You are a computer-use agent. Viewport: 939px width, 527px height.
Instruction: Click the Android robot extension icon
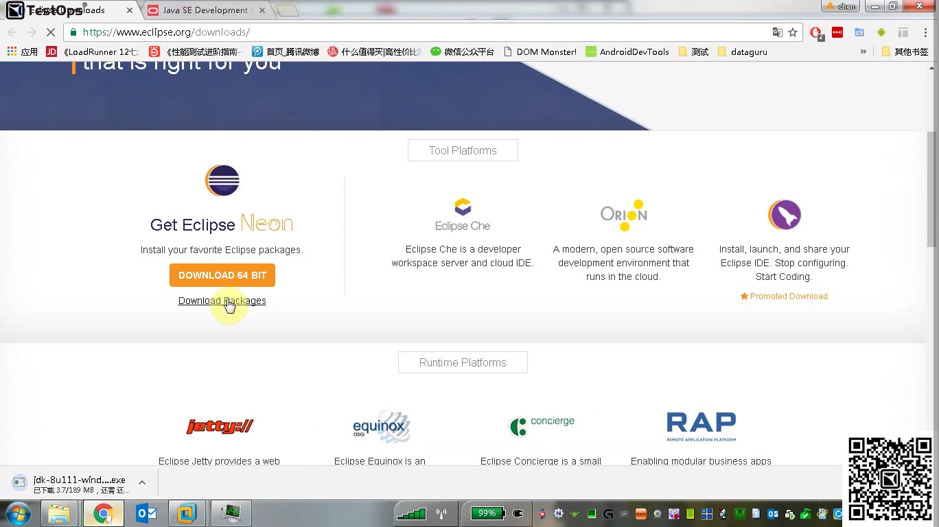(x=881, y=32)
